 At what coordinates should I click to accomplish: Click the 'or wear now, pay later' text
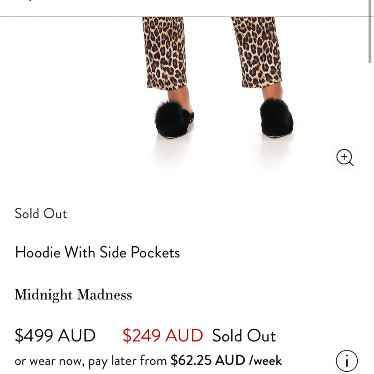click(91, 361)
